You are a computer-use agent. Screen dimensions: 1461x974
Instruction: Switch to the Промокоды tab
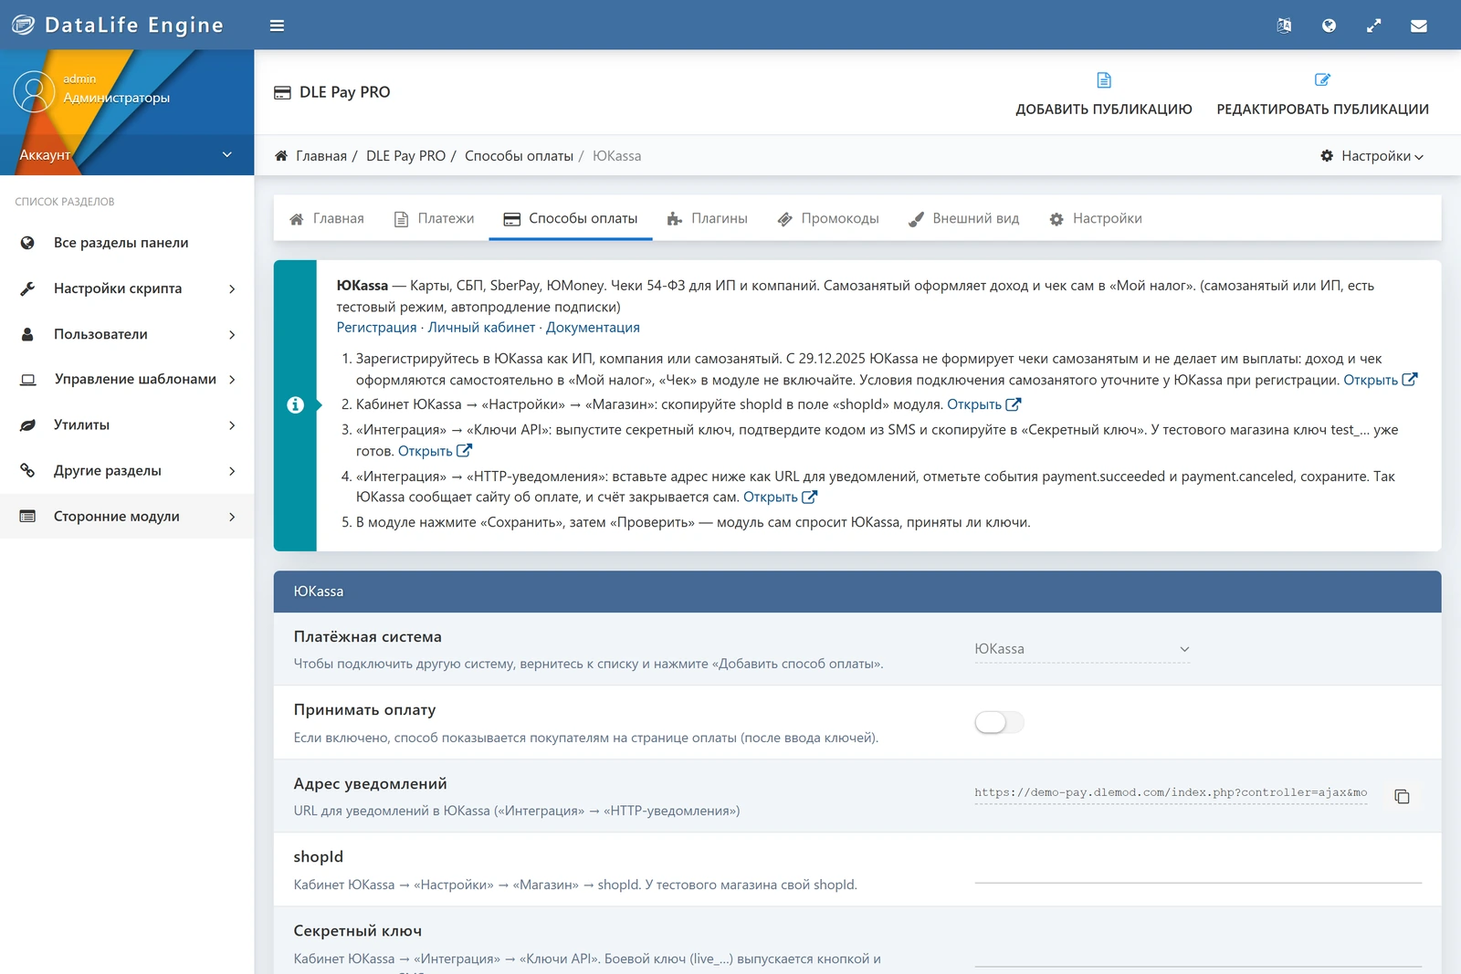[x=828, y=219]
